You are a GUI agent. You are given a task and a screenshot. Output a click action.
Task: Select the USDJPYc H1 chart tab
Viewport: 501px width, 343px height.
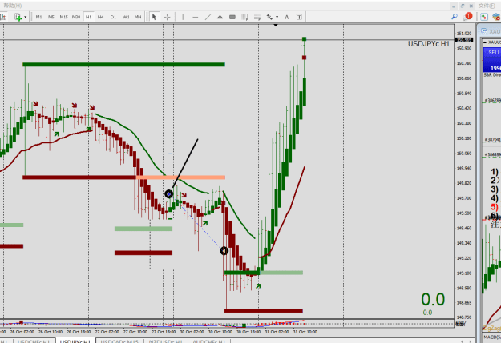click(x=75, y=341)
